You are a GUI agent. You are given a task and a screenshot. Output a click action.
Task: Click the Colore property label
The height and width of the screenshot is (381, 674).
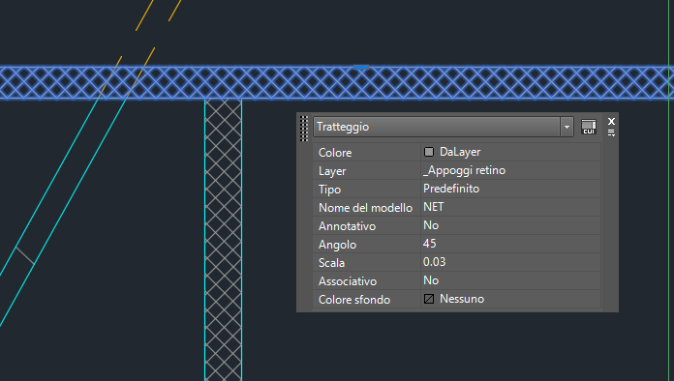click(x=335, y=153)
